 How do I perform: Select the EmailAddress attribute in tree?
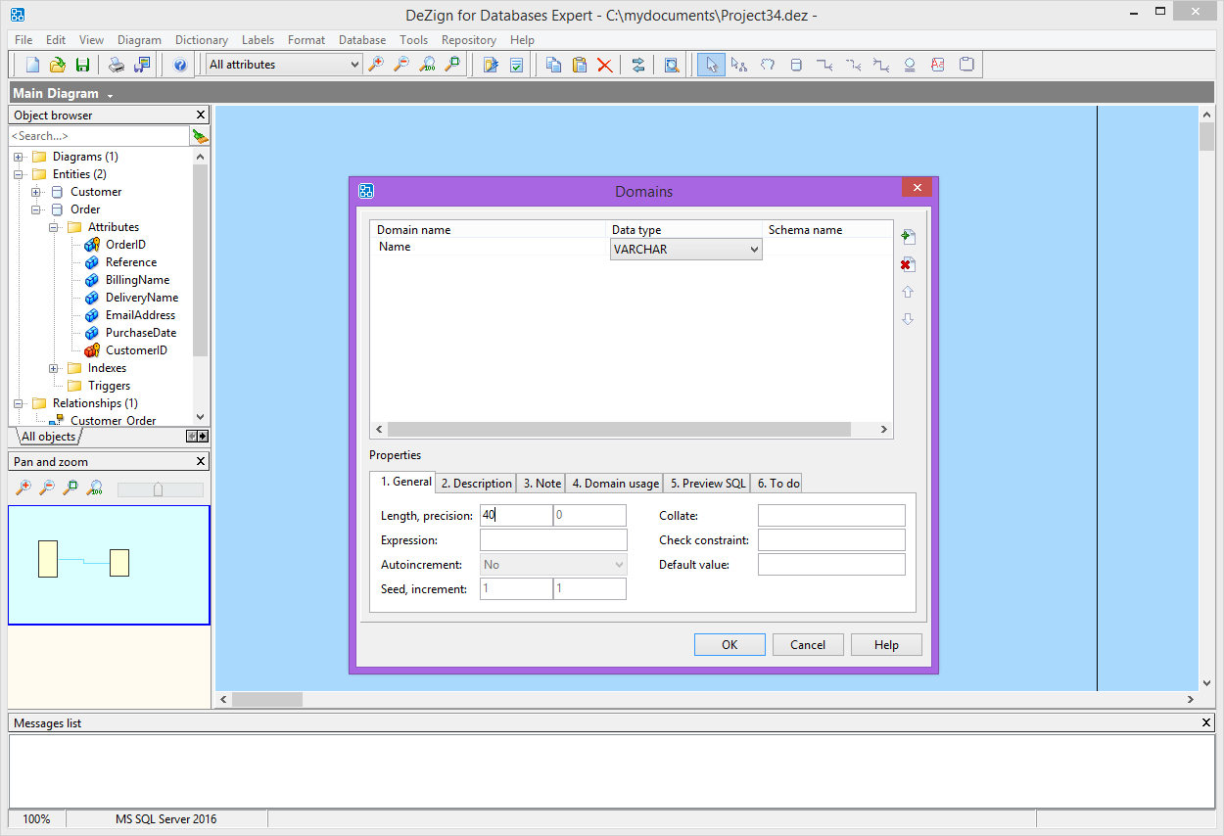(x=140, y=315)
